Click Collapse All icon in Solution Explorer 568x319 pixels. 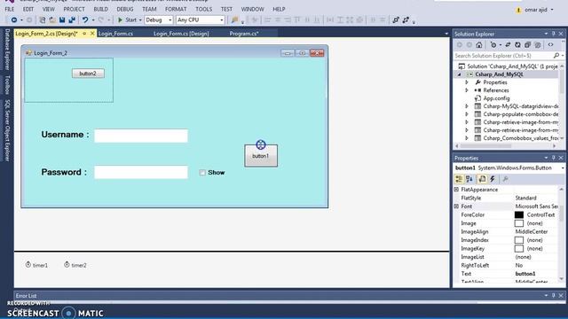[x=527, y=45]
